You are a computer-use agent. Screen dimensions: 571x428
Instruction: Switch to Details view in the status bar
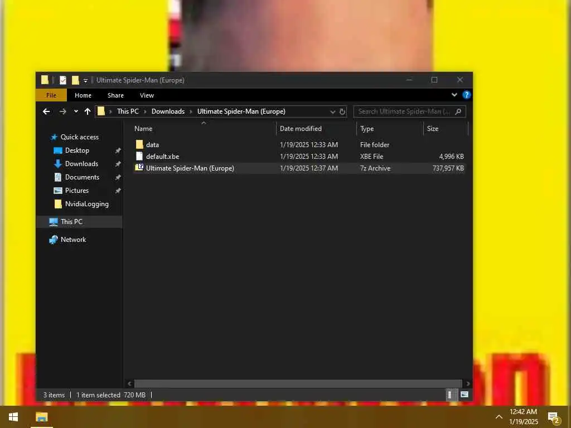click(x=451, y=395)
